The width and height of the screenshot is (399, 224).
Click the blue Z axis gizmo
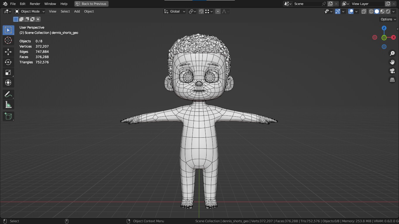point(384,28)
